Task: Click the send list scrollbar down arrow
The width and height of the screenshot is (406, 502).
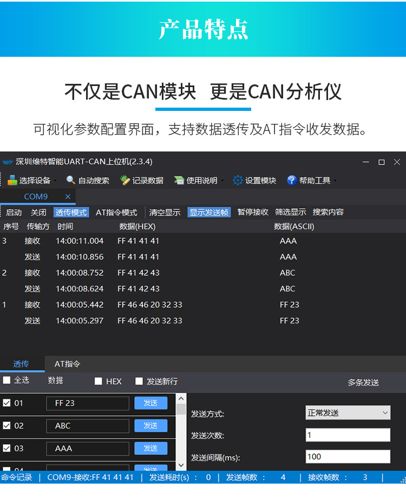Action: coord(181,465)
